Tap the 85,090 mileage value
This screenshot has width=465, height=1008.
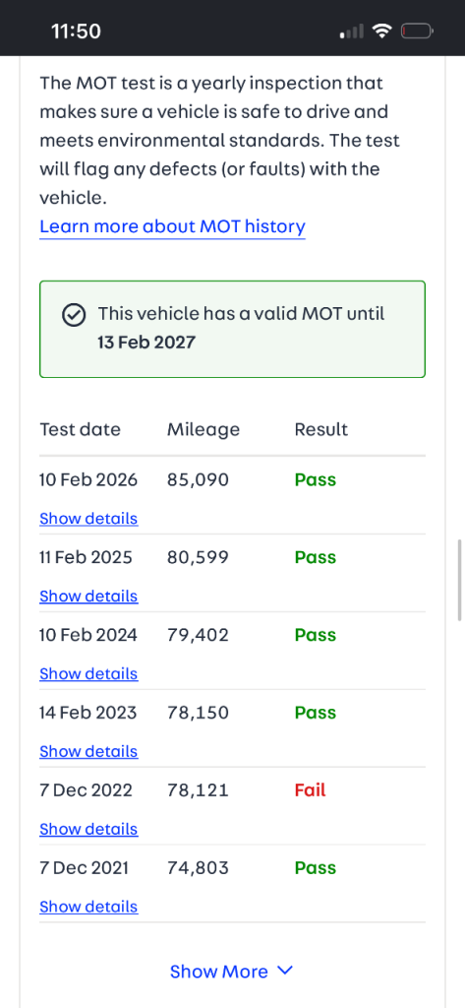[198, 480]
